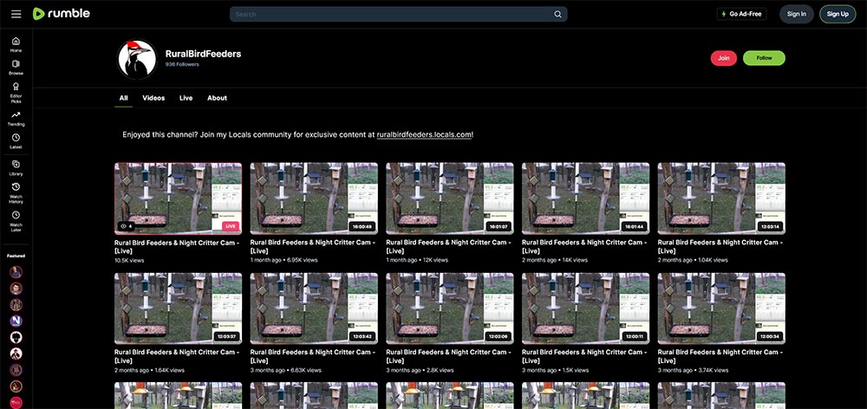Open Library in sidebar
The image size is (867, 409).
point(16,168)
